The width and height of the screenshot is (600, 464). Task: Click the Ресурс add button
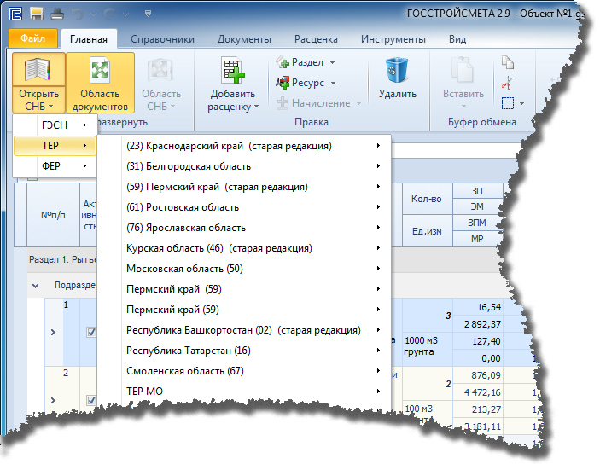(x=300, y=83)
